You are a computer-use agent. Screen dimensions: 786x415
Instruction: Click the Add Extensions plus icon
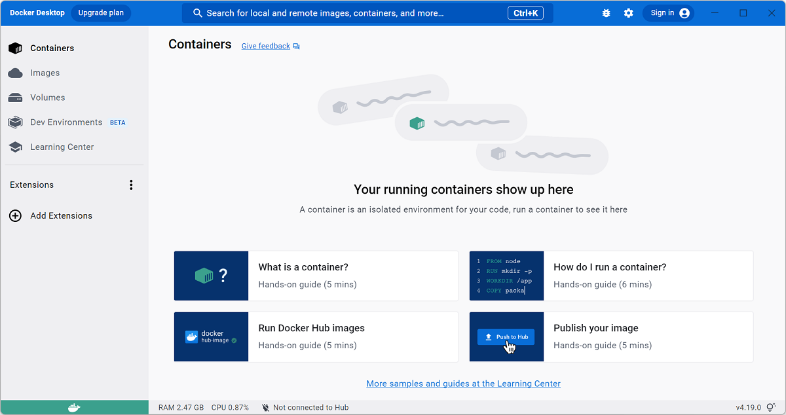click(15, 215)
